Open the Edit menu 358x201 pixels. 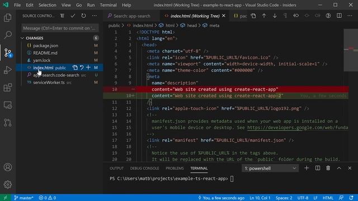[x=30, y=5]
